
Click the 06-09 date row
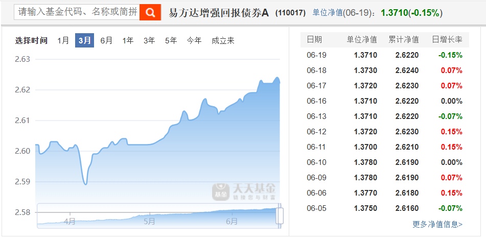pos(385,177)
